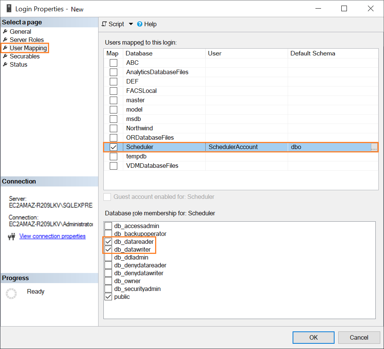Select the VDMDatabaseFiles database name
The height and width of the screenshot is (349, 384).
click(152, 166)
